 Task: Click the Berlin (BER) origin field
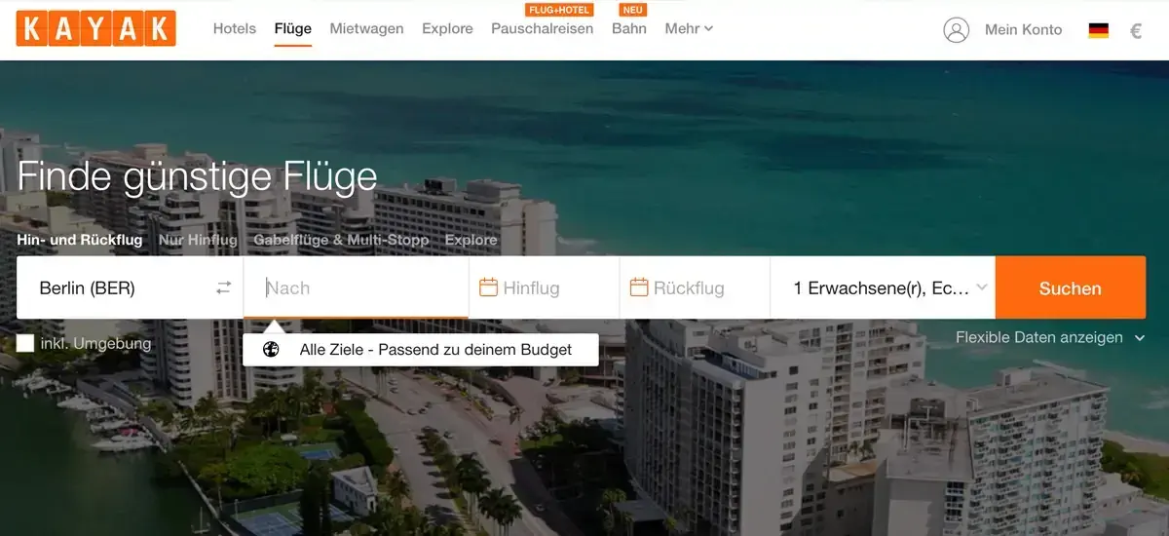tap(130, 287)
